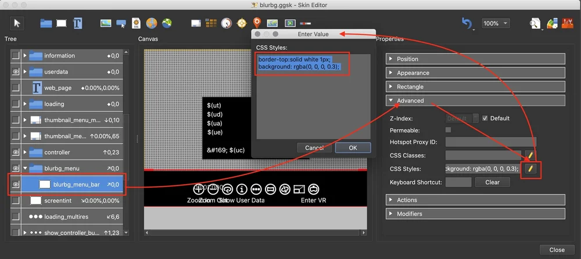Select the compass marker tool
This screenshot has width=581, height=259.
[x=242, y=23]
